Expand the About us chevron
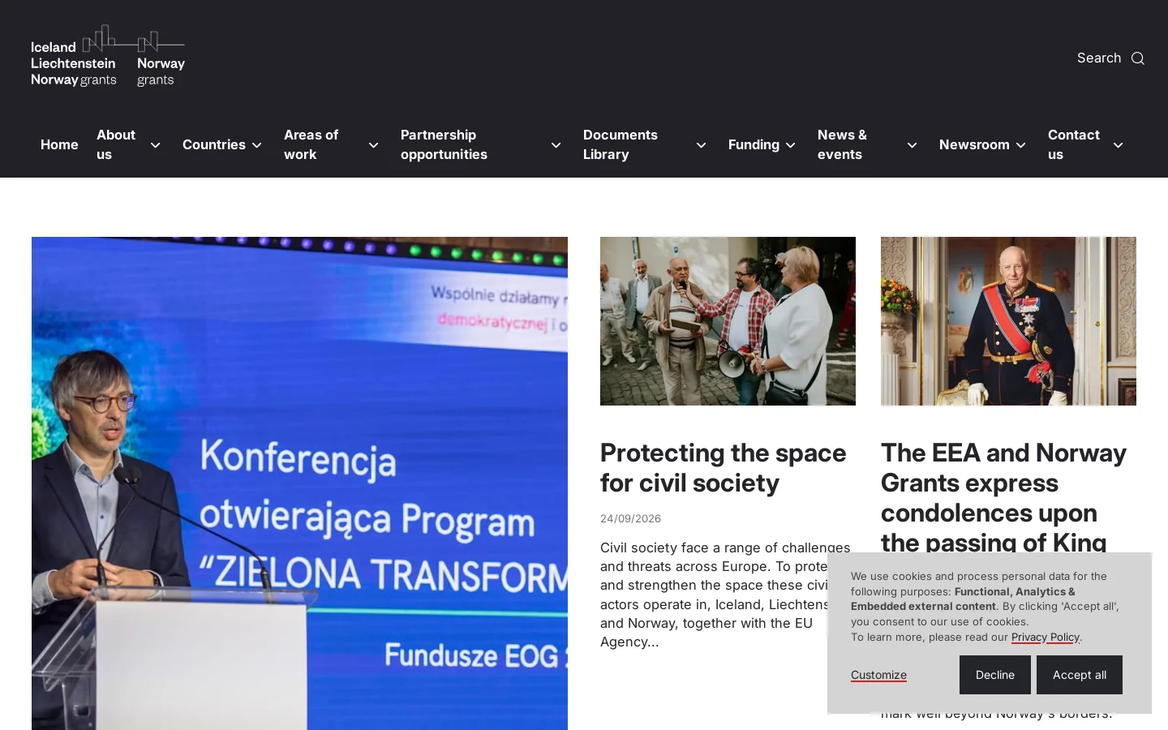Image resolution: width=1168 pixels, height=730 pixels. click(156, 145)
